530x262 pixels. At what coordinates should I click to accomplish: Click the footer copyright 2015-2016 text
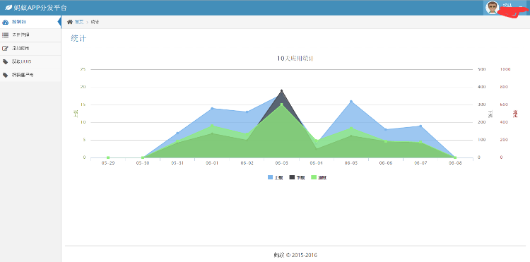(295, 255)
